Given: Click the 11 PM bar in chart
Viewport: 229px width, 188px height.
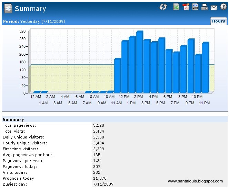Looking at the screenshot, I should [205, 68].
